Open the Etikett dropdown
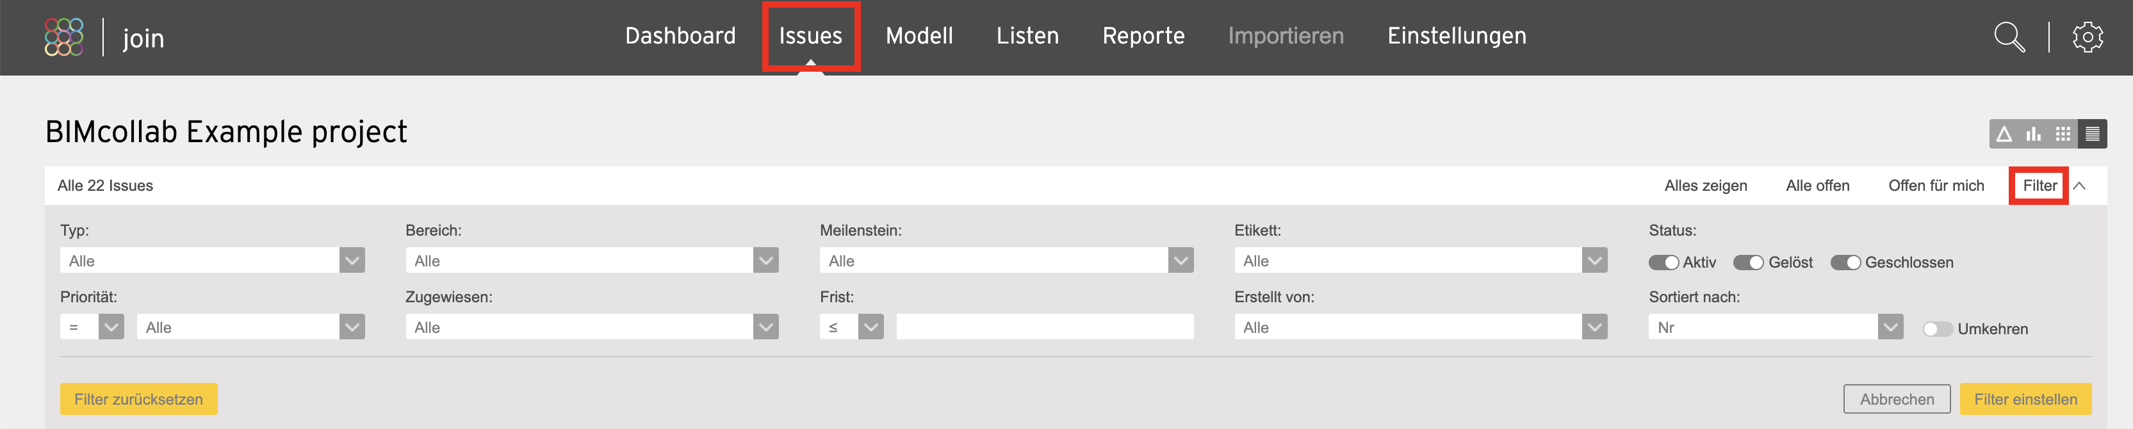2133x429 pixels. (1420, 260)
